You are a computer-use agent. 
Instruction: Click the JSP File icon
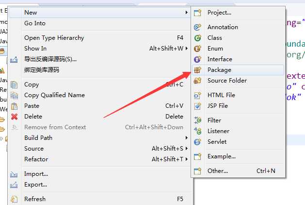coord(197,106)
